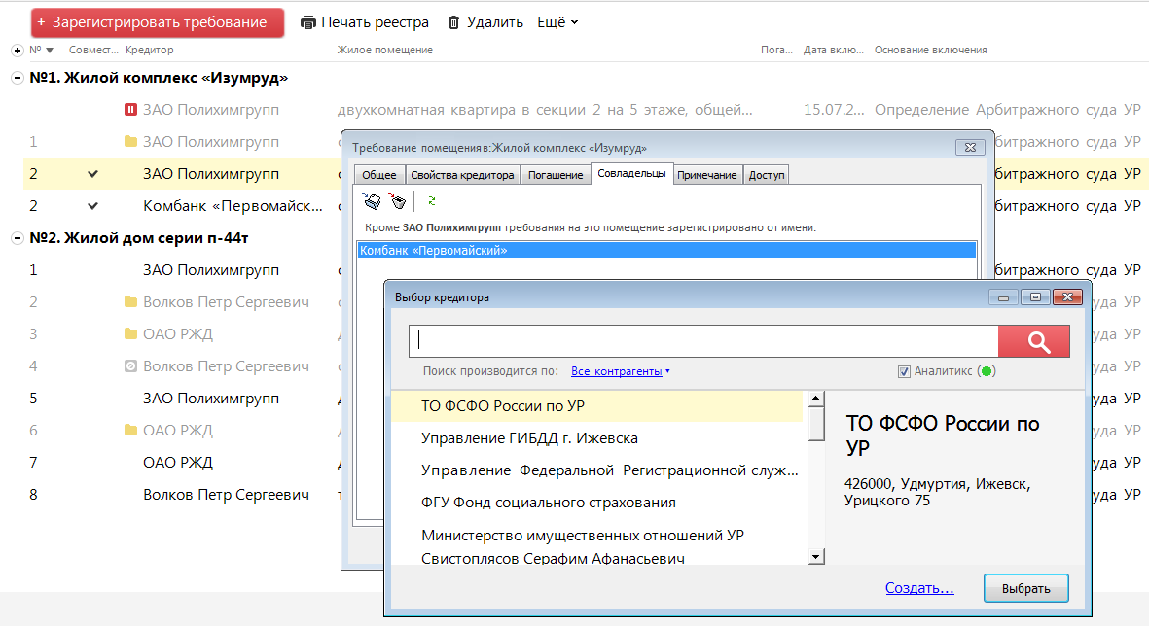Image resolution: width=1149 pixels, height=626 pixels.
Task: Toggle the Аналитикс checkbox
Action: tap(904, 371)
